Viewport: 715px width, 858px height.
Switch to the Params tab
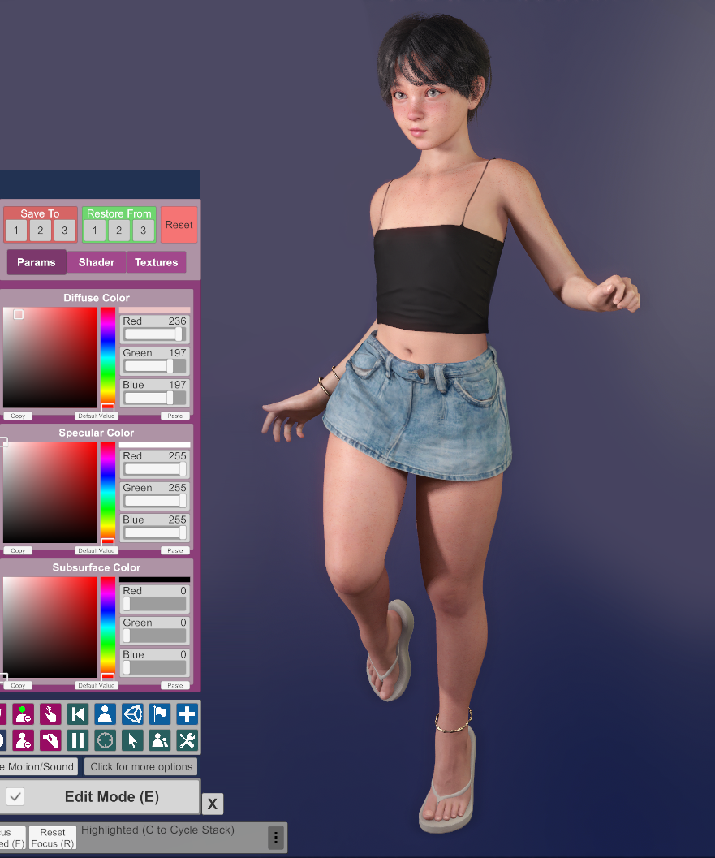(x=36, y=262)
